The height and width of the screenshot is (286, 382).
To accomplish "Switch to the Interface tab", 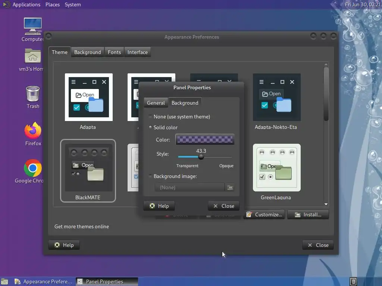I will pos(137,52).
